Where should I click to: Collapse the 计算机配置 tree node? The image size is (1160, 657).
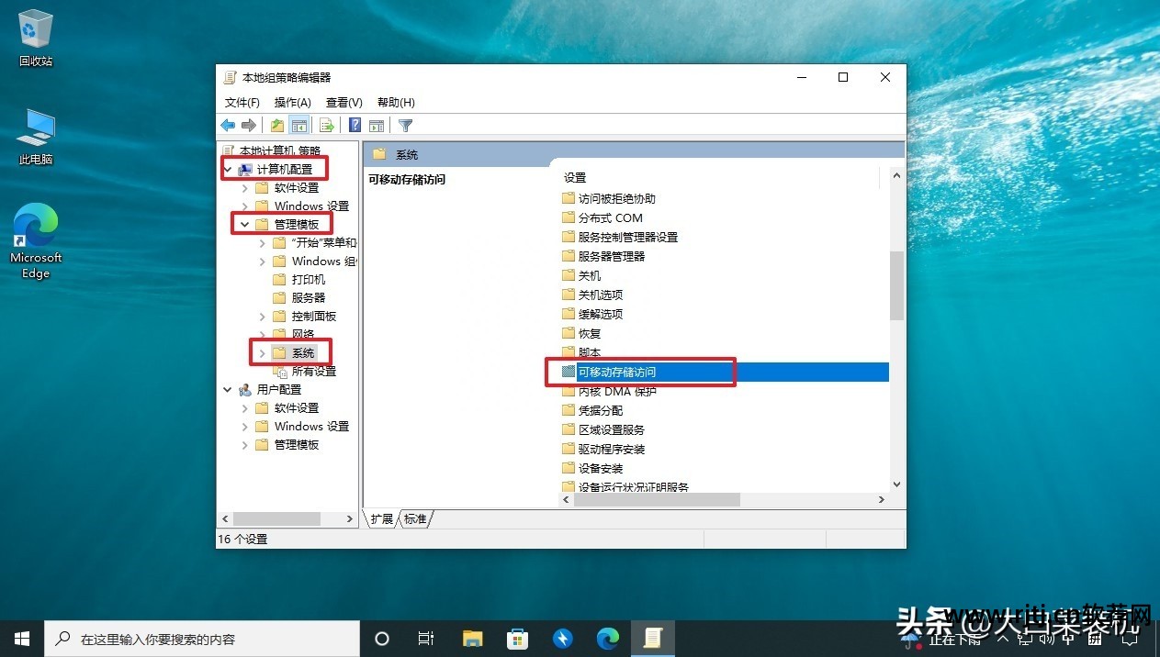point(228,170)
